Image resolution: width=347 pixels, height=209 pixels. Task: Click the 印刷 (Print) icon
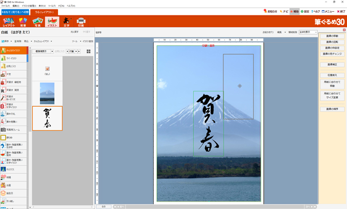81,22
